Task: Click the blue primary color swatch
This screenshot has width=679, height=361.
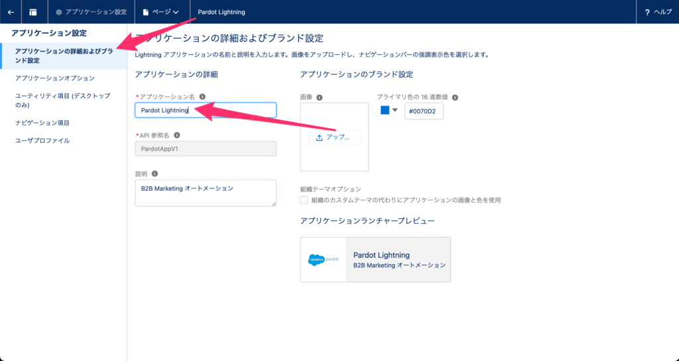Action: point(385,111)
